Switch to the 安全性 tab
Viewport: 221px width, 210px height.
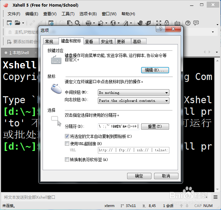[107, 41]
